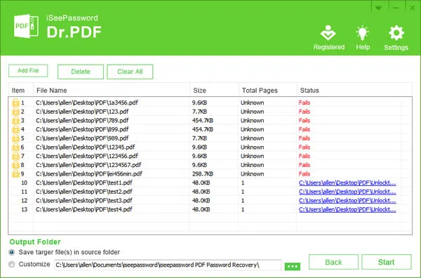Click the 454.7KB size of 789.pdf
Screen dimensions: 421x278
tap(203, 120)
